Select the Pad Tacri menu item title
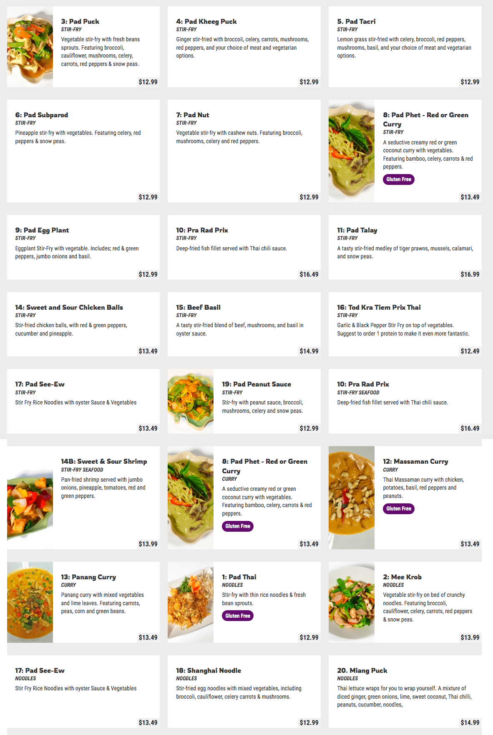Image resolution: width=493 pixels, height=735 pixels. point(356,21)
